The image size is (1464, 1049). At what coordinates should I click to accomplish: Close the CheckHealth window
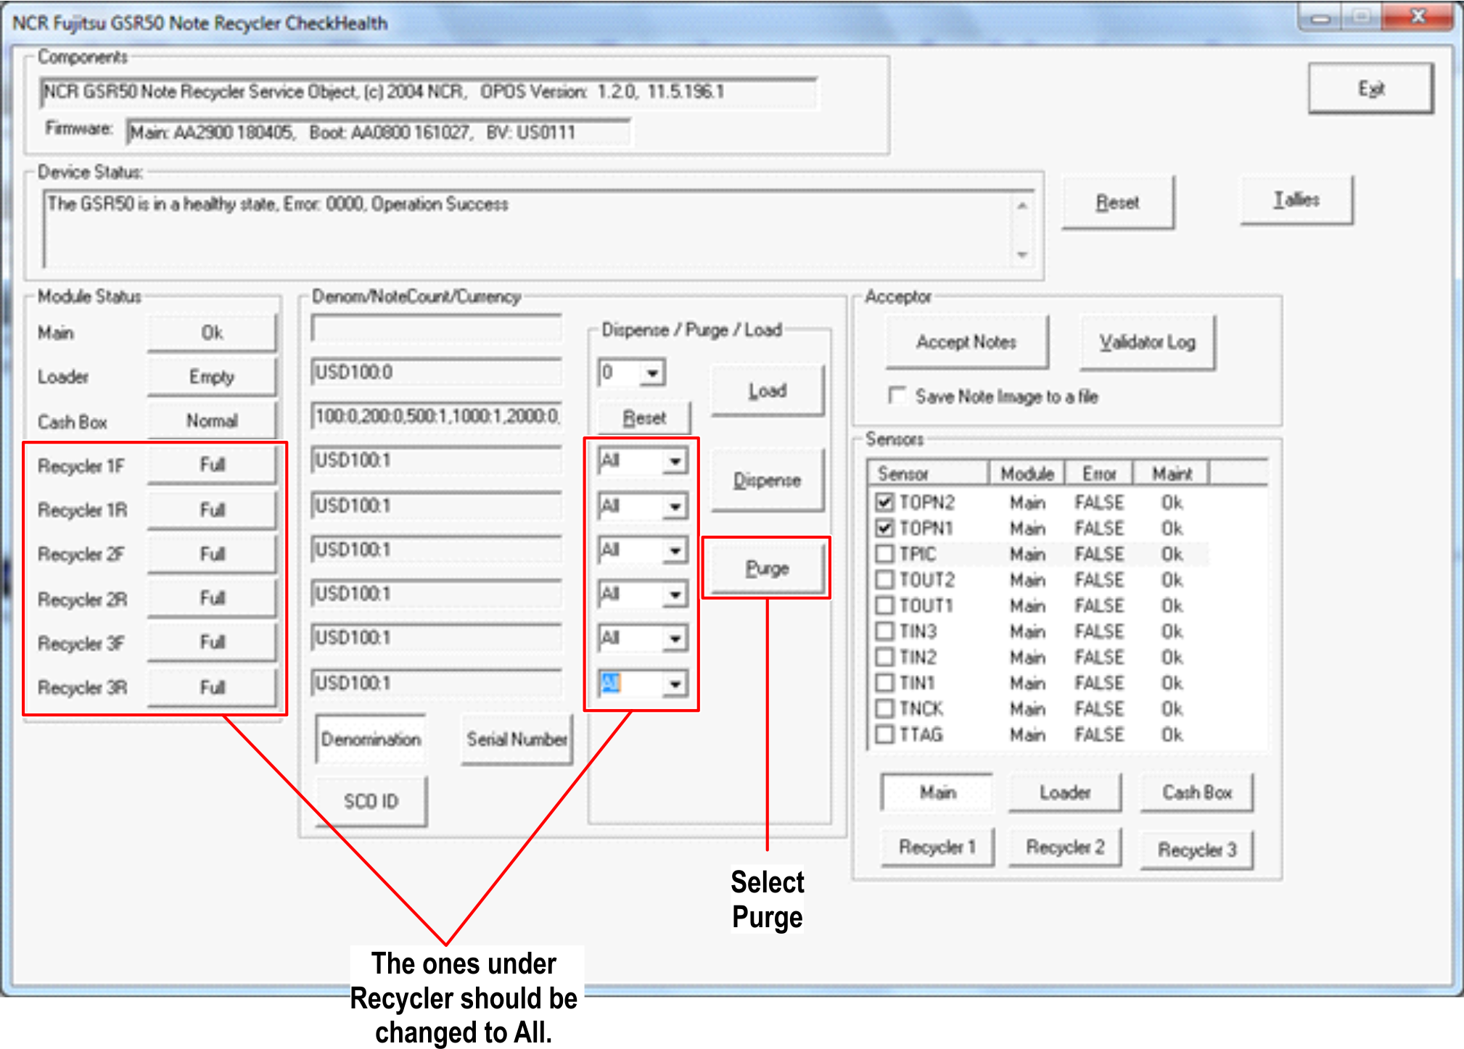point(1418,17)
